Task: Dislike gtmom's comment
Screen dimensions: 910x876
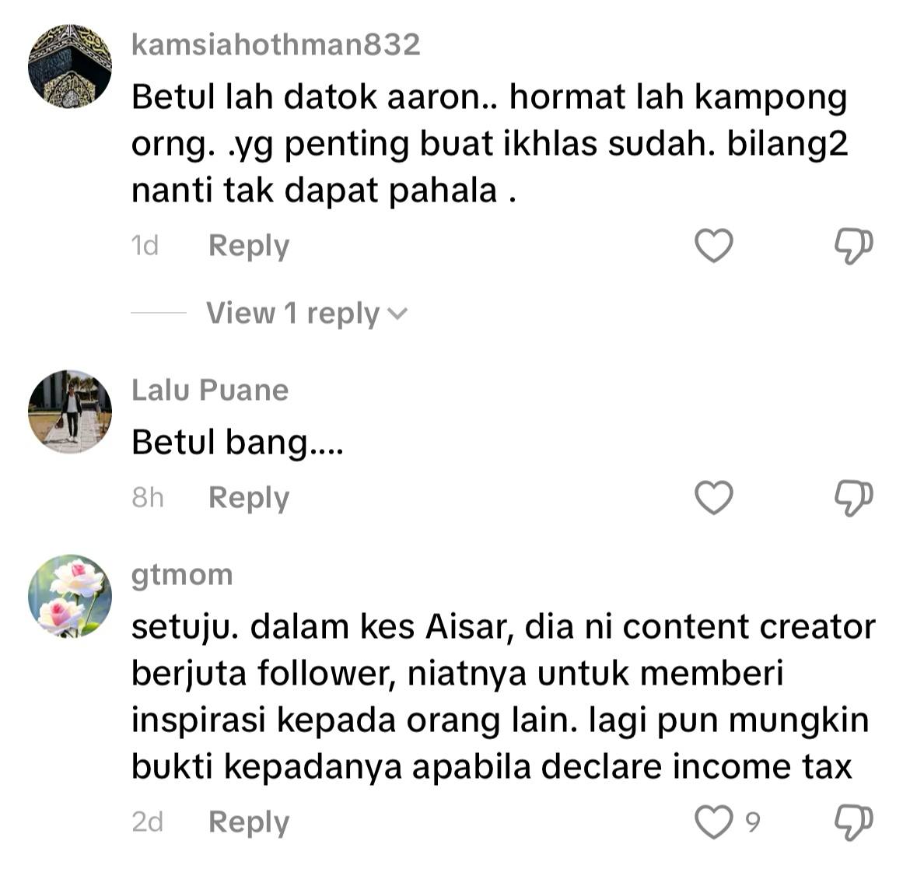Action: tap(854, 822)
